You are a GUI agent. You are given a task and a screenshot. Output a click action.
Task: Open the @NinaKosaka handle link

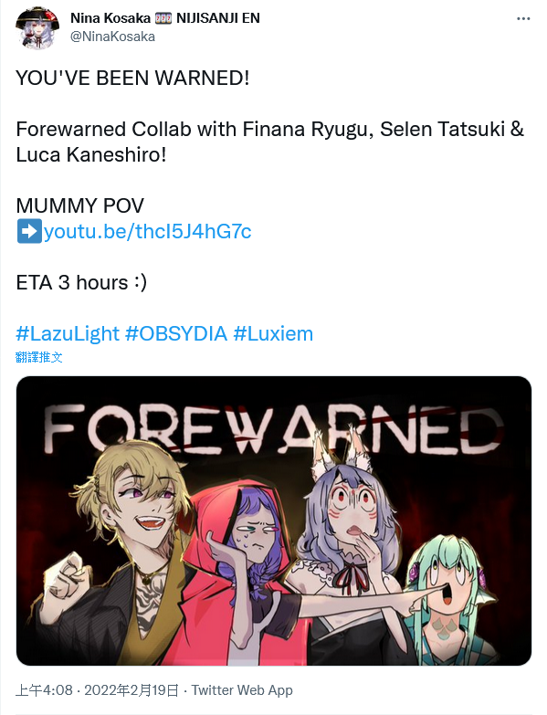(112, 37)
